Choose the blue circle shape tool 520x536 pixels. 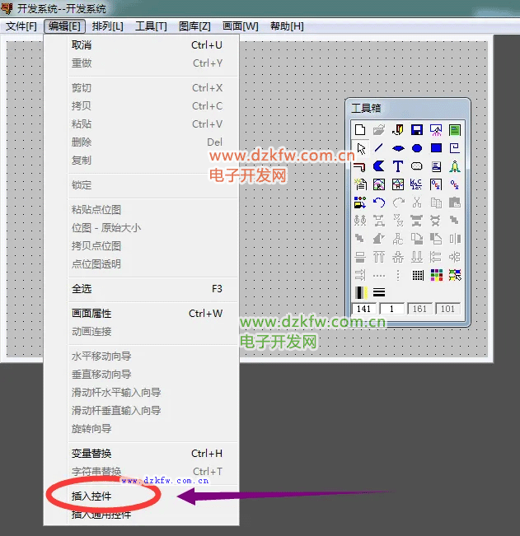point(417,148)
